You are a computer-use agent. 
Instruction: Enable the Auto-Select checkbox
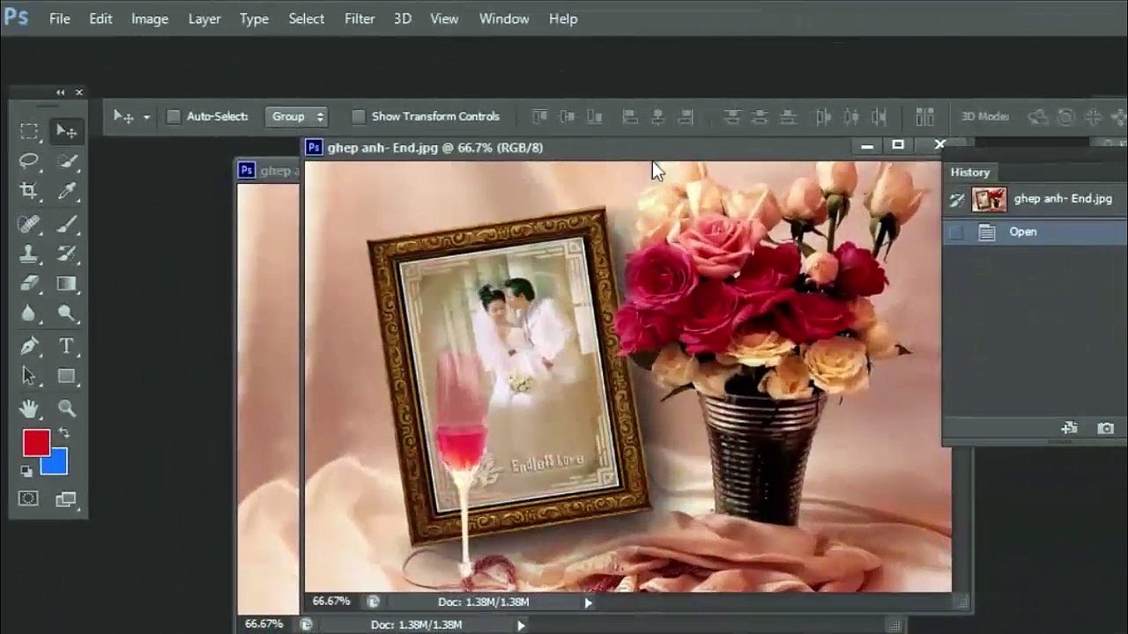[x=174, y=116]
